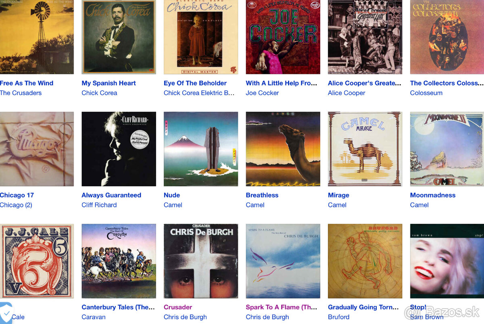Click the J.J. Cale 5 album cover
The width and height of the screenshot is (484, 324).
pyautogui.click(x=37, y=261)
